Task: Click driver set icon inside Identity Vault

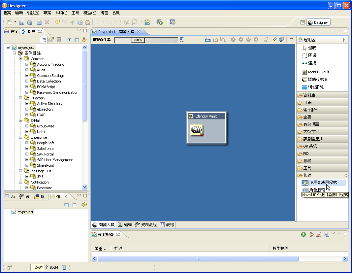Action: click(x=197, y=130)
